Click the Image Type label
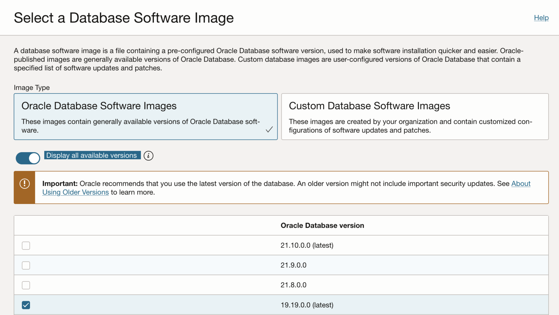This screenshot has width=559, height=315. (32, 88)
